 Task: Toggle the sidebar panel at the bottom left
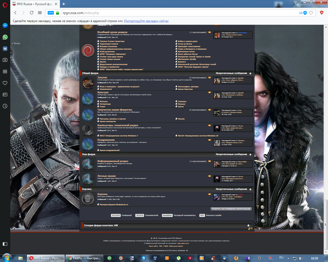pyautogui.click(x=5, y=244)
